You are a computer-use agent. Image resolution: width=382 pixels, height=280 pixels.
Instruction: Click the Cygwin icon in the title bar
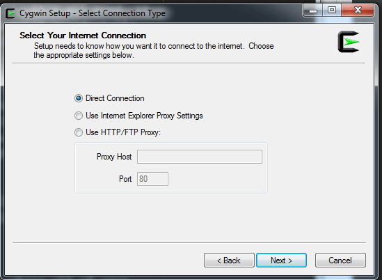click(x=10, y=13)
